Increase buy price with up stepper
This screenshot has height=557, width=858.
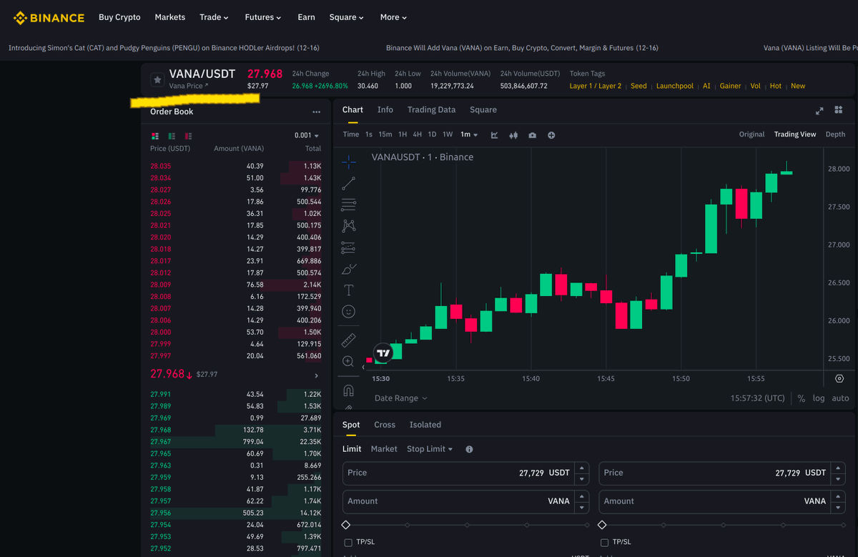click(582, 467)
